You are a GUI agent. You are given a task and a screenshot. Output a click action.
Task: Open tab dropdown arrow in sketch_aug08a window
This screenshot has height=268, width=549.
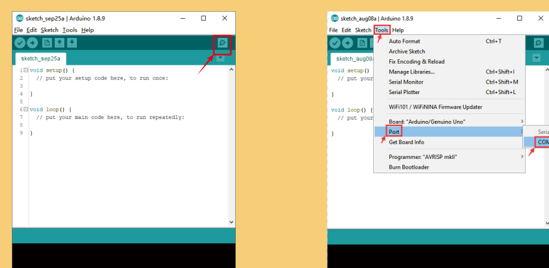[x=537, y=58]
